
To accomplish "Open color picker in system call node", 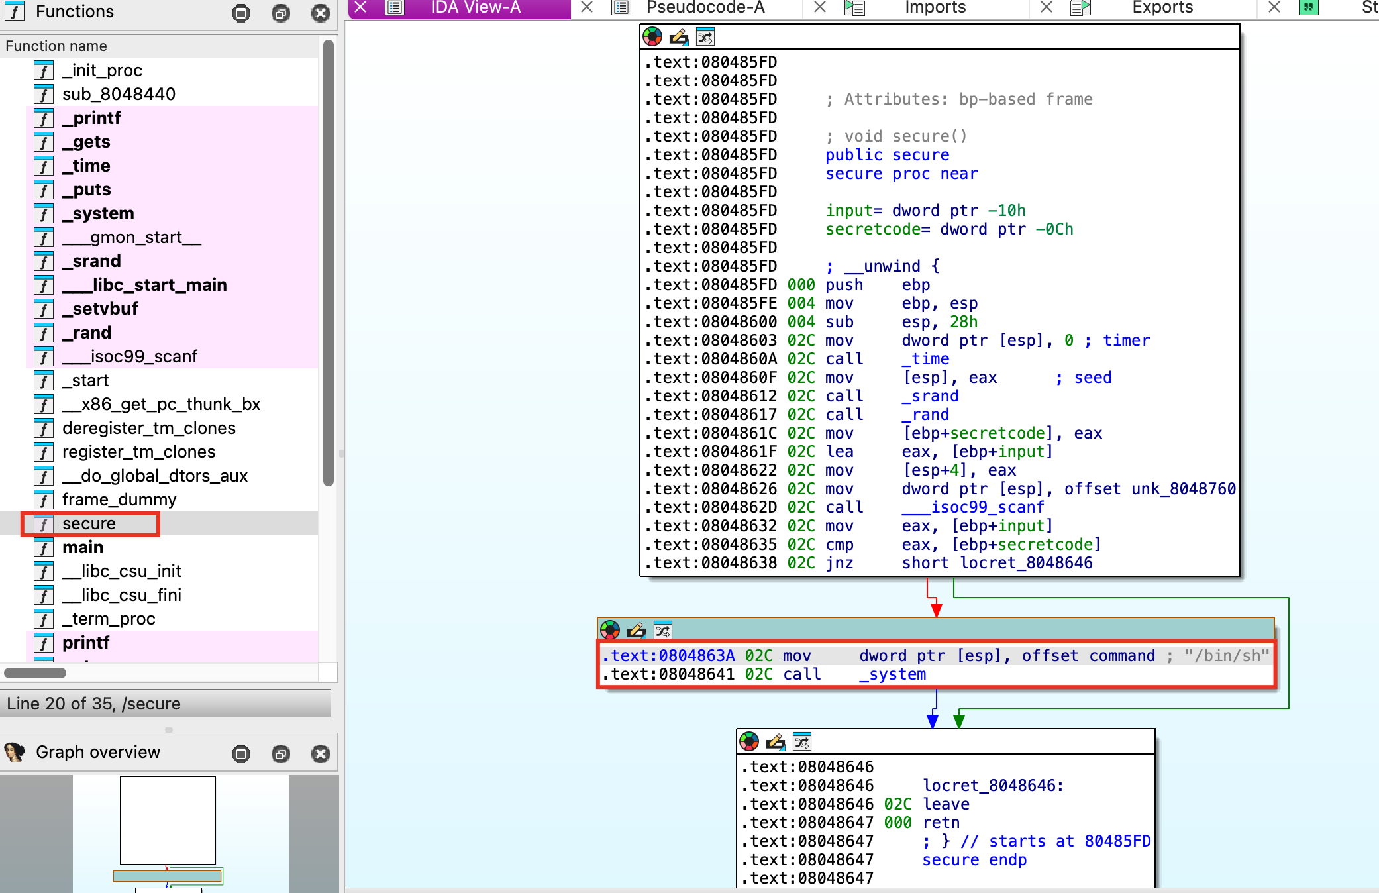I will tap(610, 630).
